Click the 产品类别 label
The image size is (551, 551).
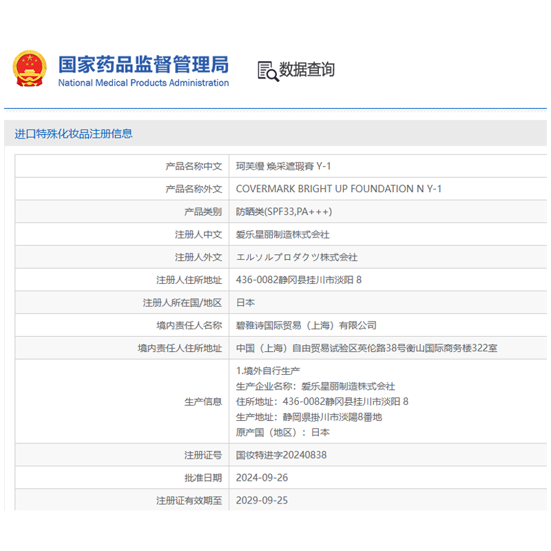tap(203, 211)
